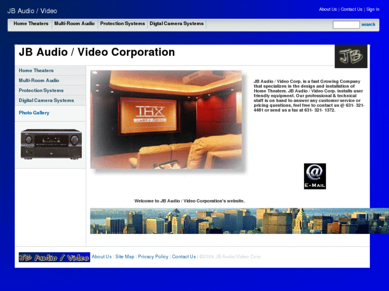
Task: Click the E-Mail @ icon
Action: tap(315, 176)
